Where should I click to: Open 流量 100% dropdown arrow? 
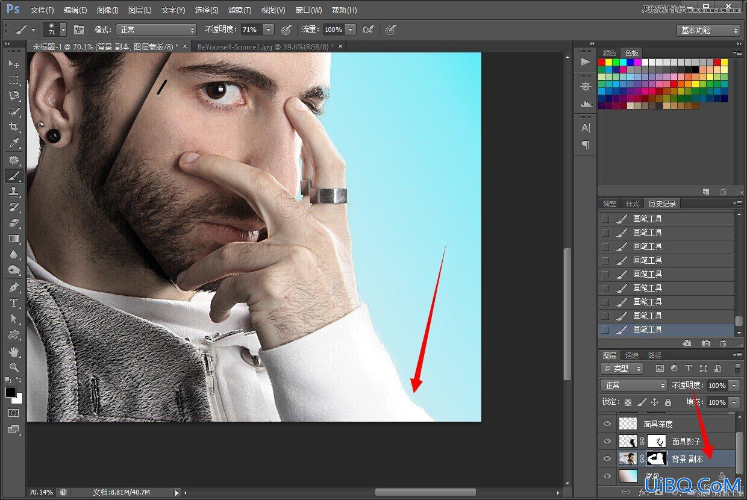[351, 30]
